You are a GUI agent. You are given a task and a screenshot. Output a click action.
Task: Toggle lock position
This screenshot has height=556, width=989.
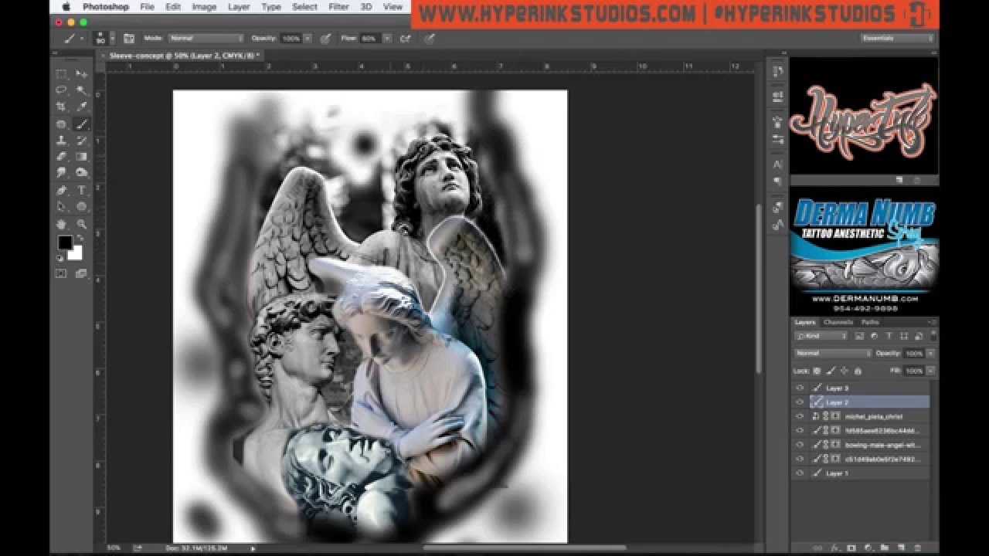point(844,371)
